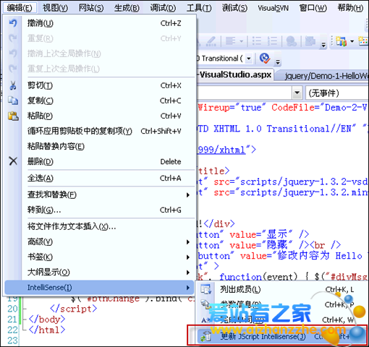Choose Paste Alternate (E) menu entry
This screenshot has width=369, height=347.
tap(99, 146)
